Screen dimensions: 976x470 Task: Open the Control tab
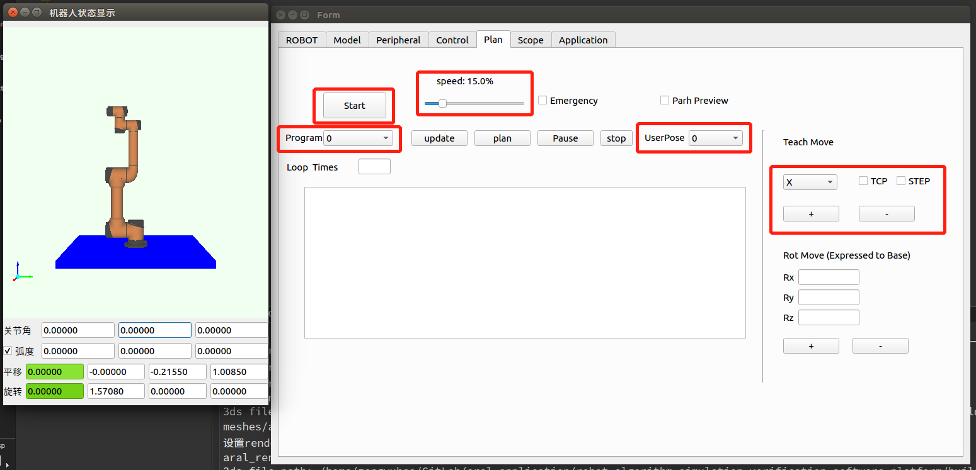coord(452,40)
